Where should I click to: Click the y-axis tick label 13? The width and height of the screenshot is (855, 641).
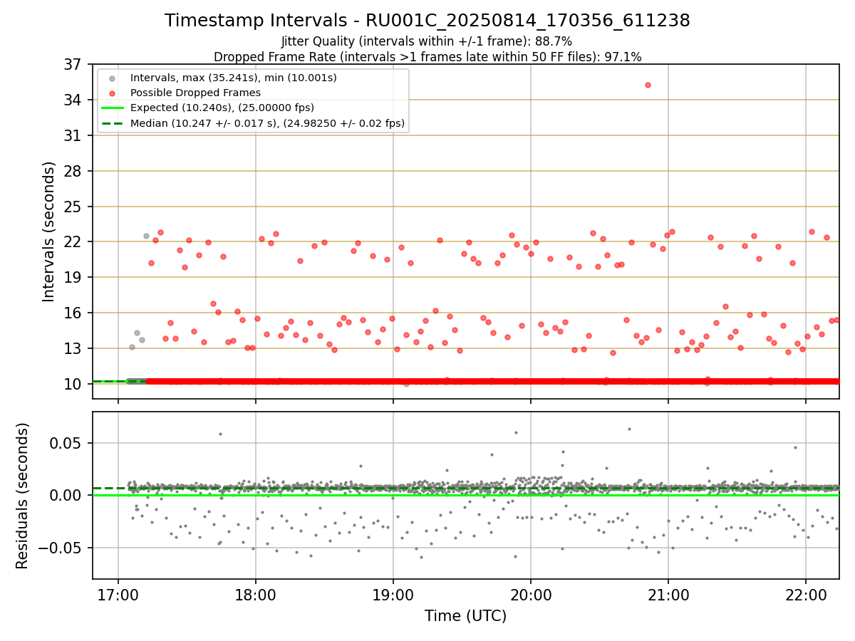[x=73, y=349]
